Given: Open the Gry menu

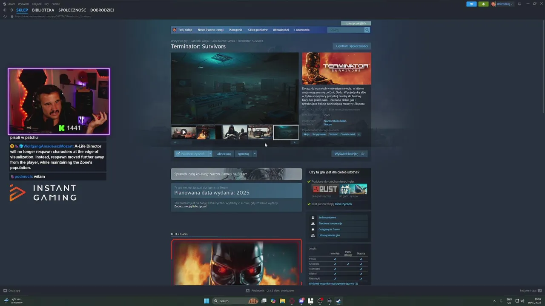Looking at the screenshot, I should (x=46, y=4).
